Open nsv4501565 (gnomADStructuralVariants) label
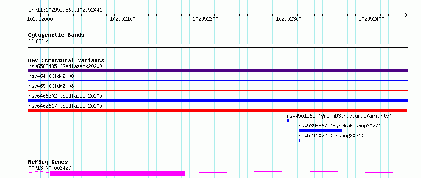The image size is (421, 178). (339, 116)
